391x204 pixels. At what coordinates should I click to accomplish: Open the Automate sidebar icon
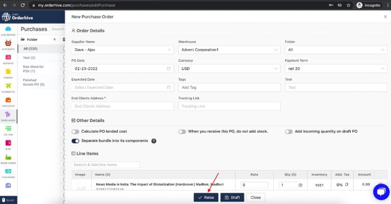[x=8, y=45]
